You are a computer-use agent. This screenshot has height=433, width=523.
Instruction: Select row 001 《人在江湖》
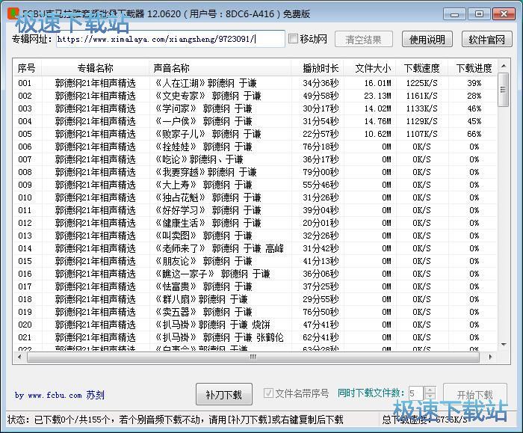click(256, 83)
